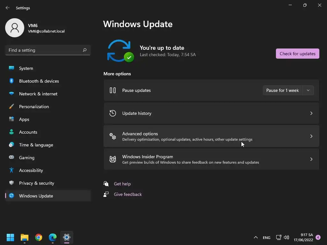Screen dimensions: 327x245
Task: Open the Pause duration dropdown arrow
Action: [x=308, y=90]
